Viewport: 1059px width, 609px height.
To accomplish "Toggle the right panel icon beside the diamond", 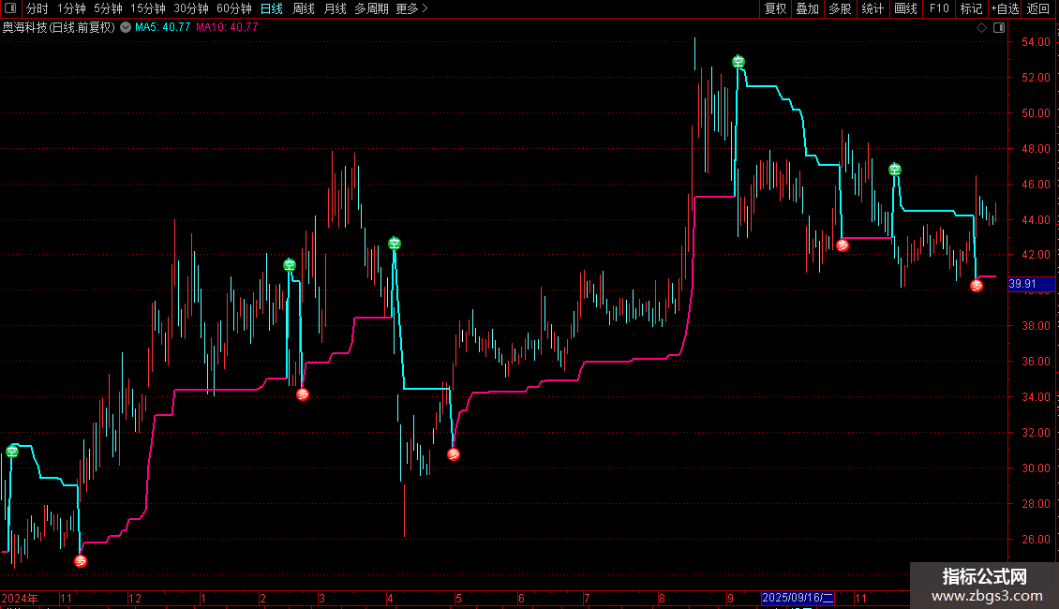I will click(x=999, y=28).
